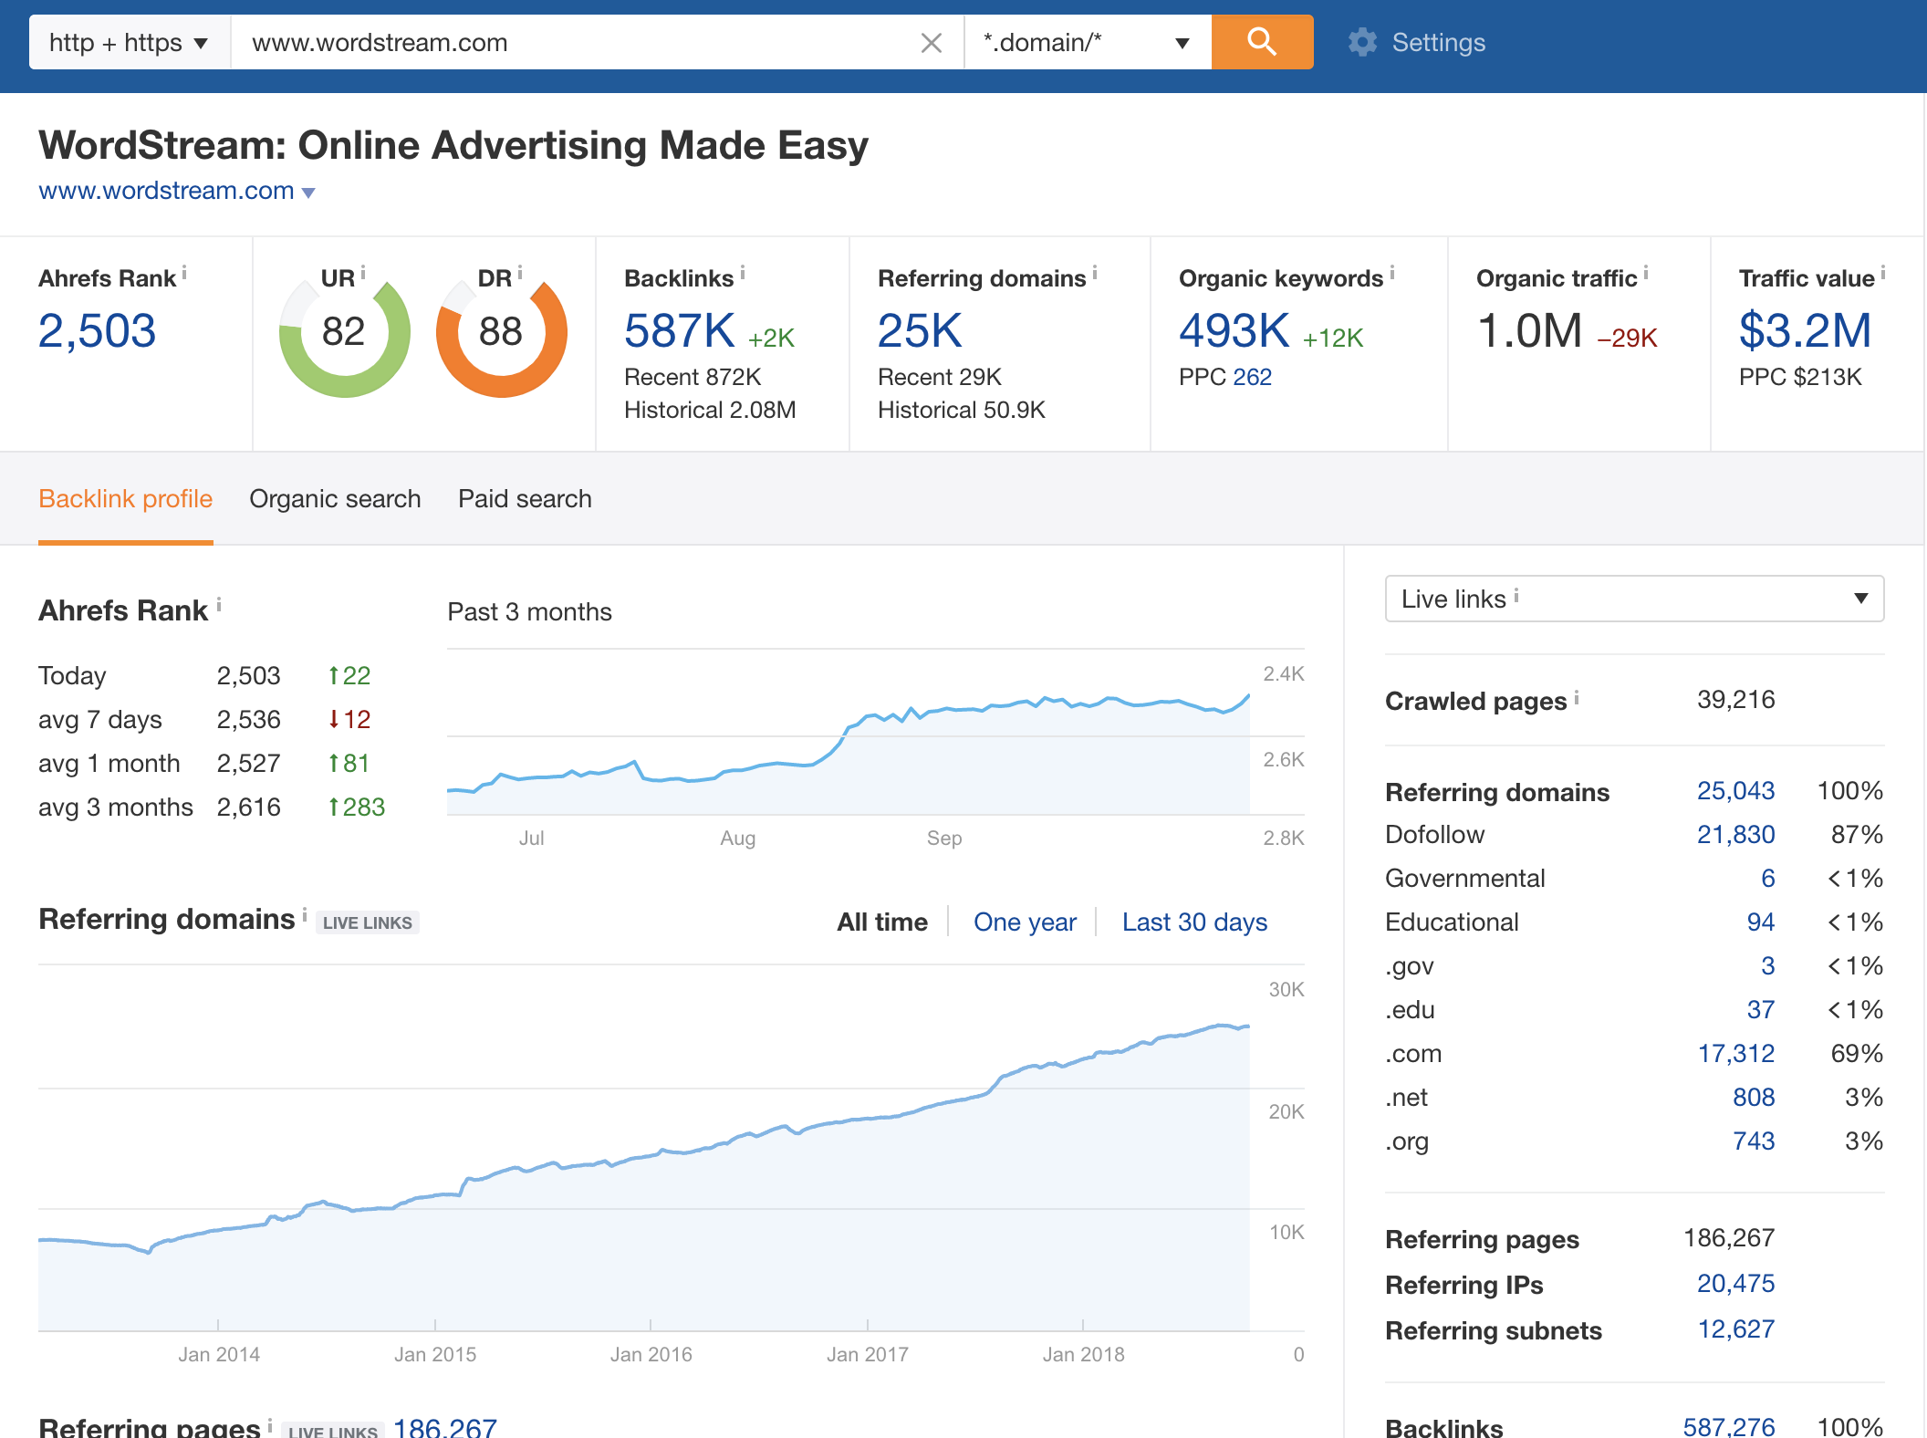Click the orange DR 88 gauge
The image size is (1927, 1438).
502,332
